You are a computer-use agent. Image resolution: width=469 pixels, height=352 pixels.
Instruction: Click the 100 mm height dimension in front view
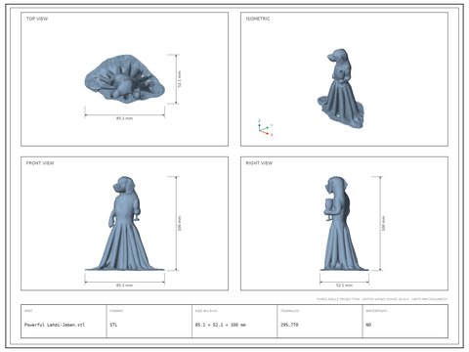tap(180, 224)
